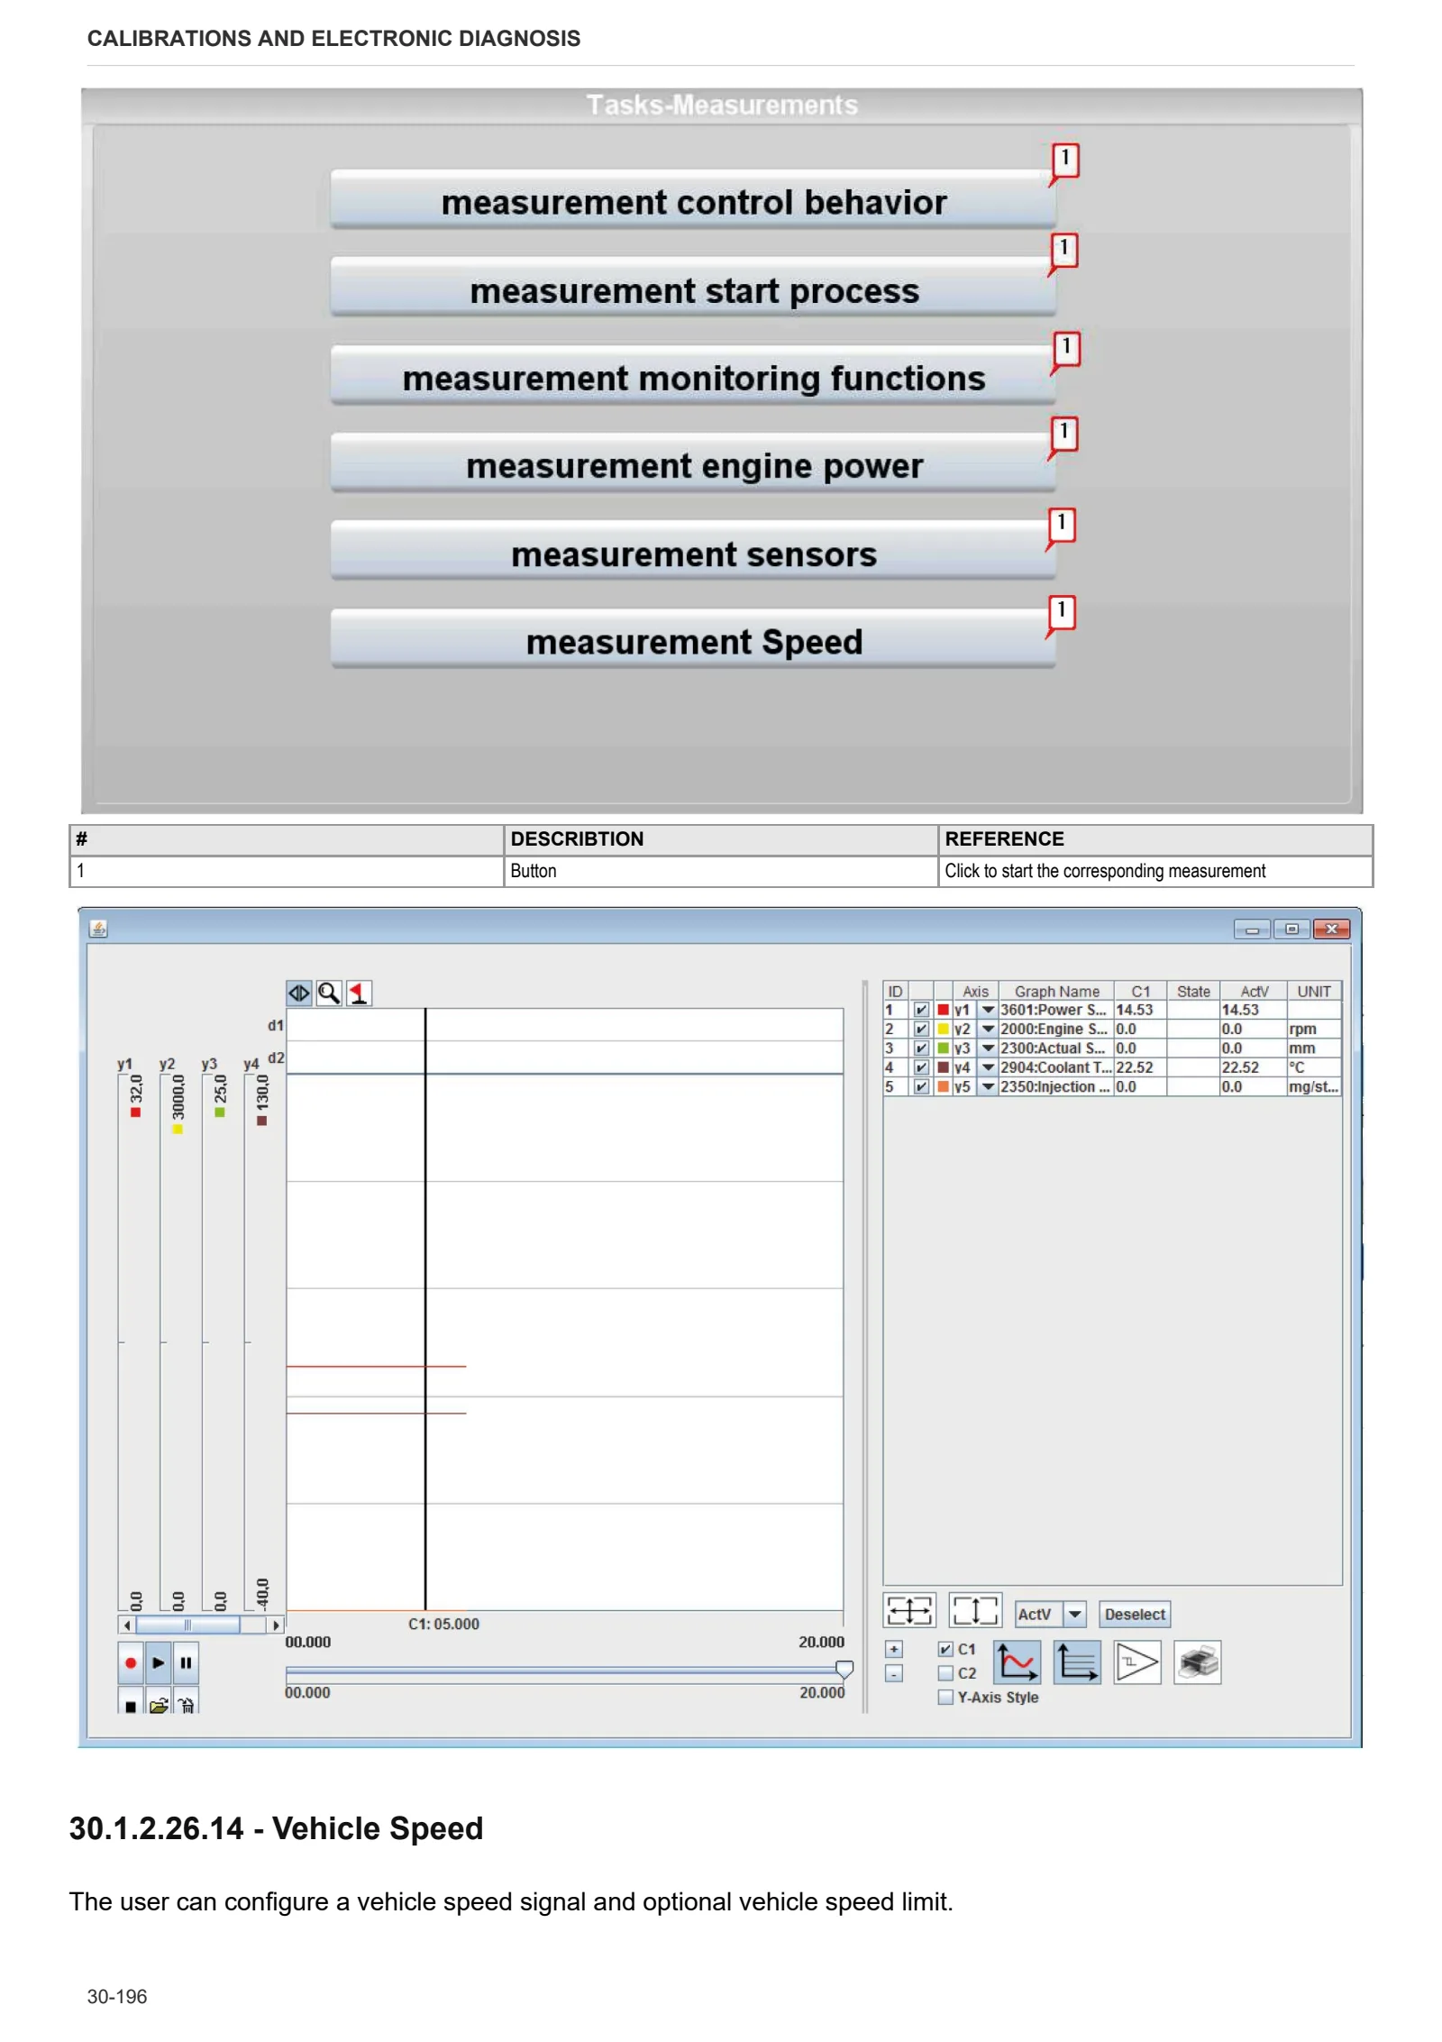Enable the Y-Axis Style checkbox
Screen dimensions: 1442x2042
(x=945, y=1698)
